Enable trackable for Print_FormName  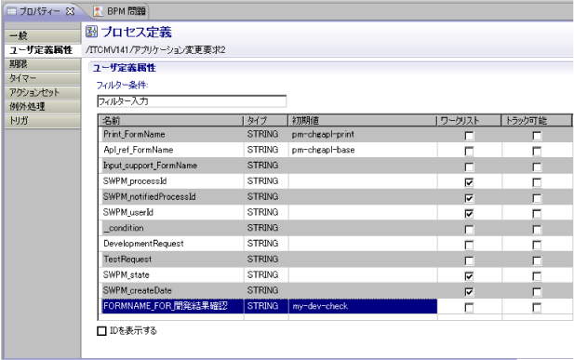(537, 136)
